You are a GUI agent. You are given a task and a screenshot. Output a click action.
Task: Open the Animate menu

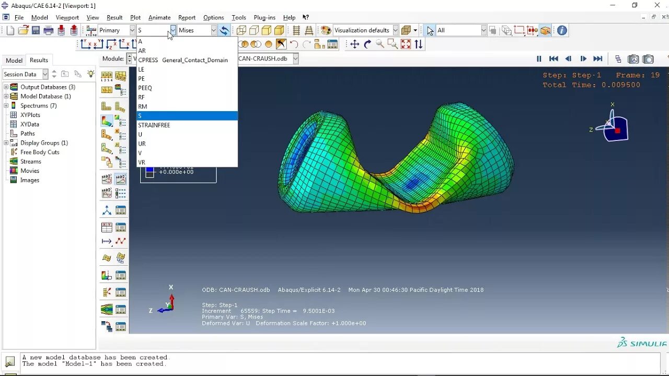coord(159,17)
